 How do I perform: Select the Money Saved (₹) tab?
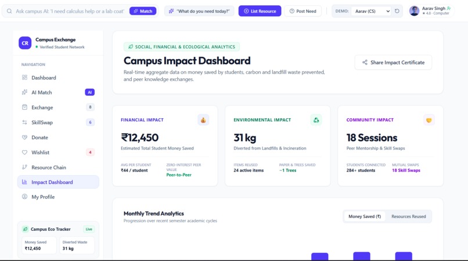(x=365, y=216)
